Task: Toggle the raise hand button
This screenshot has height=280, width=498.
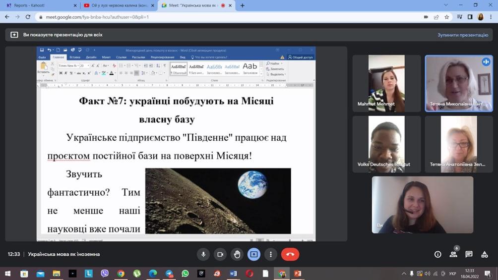Action: coord(237,254)
